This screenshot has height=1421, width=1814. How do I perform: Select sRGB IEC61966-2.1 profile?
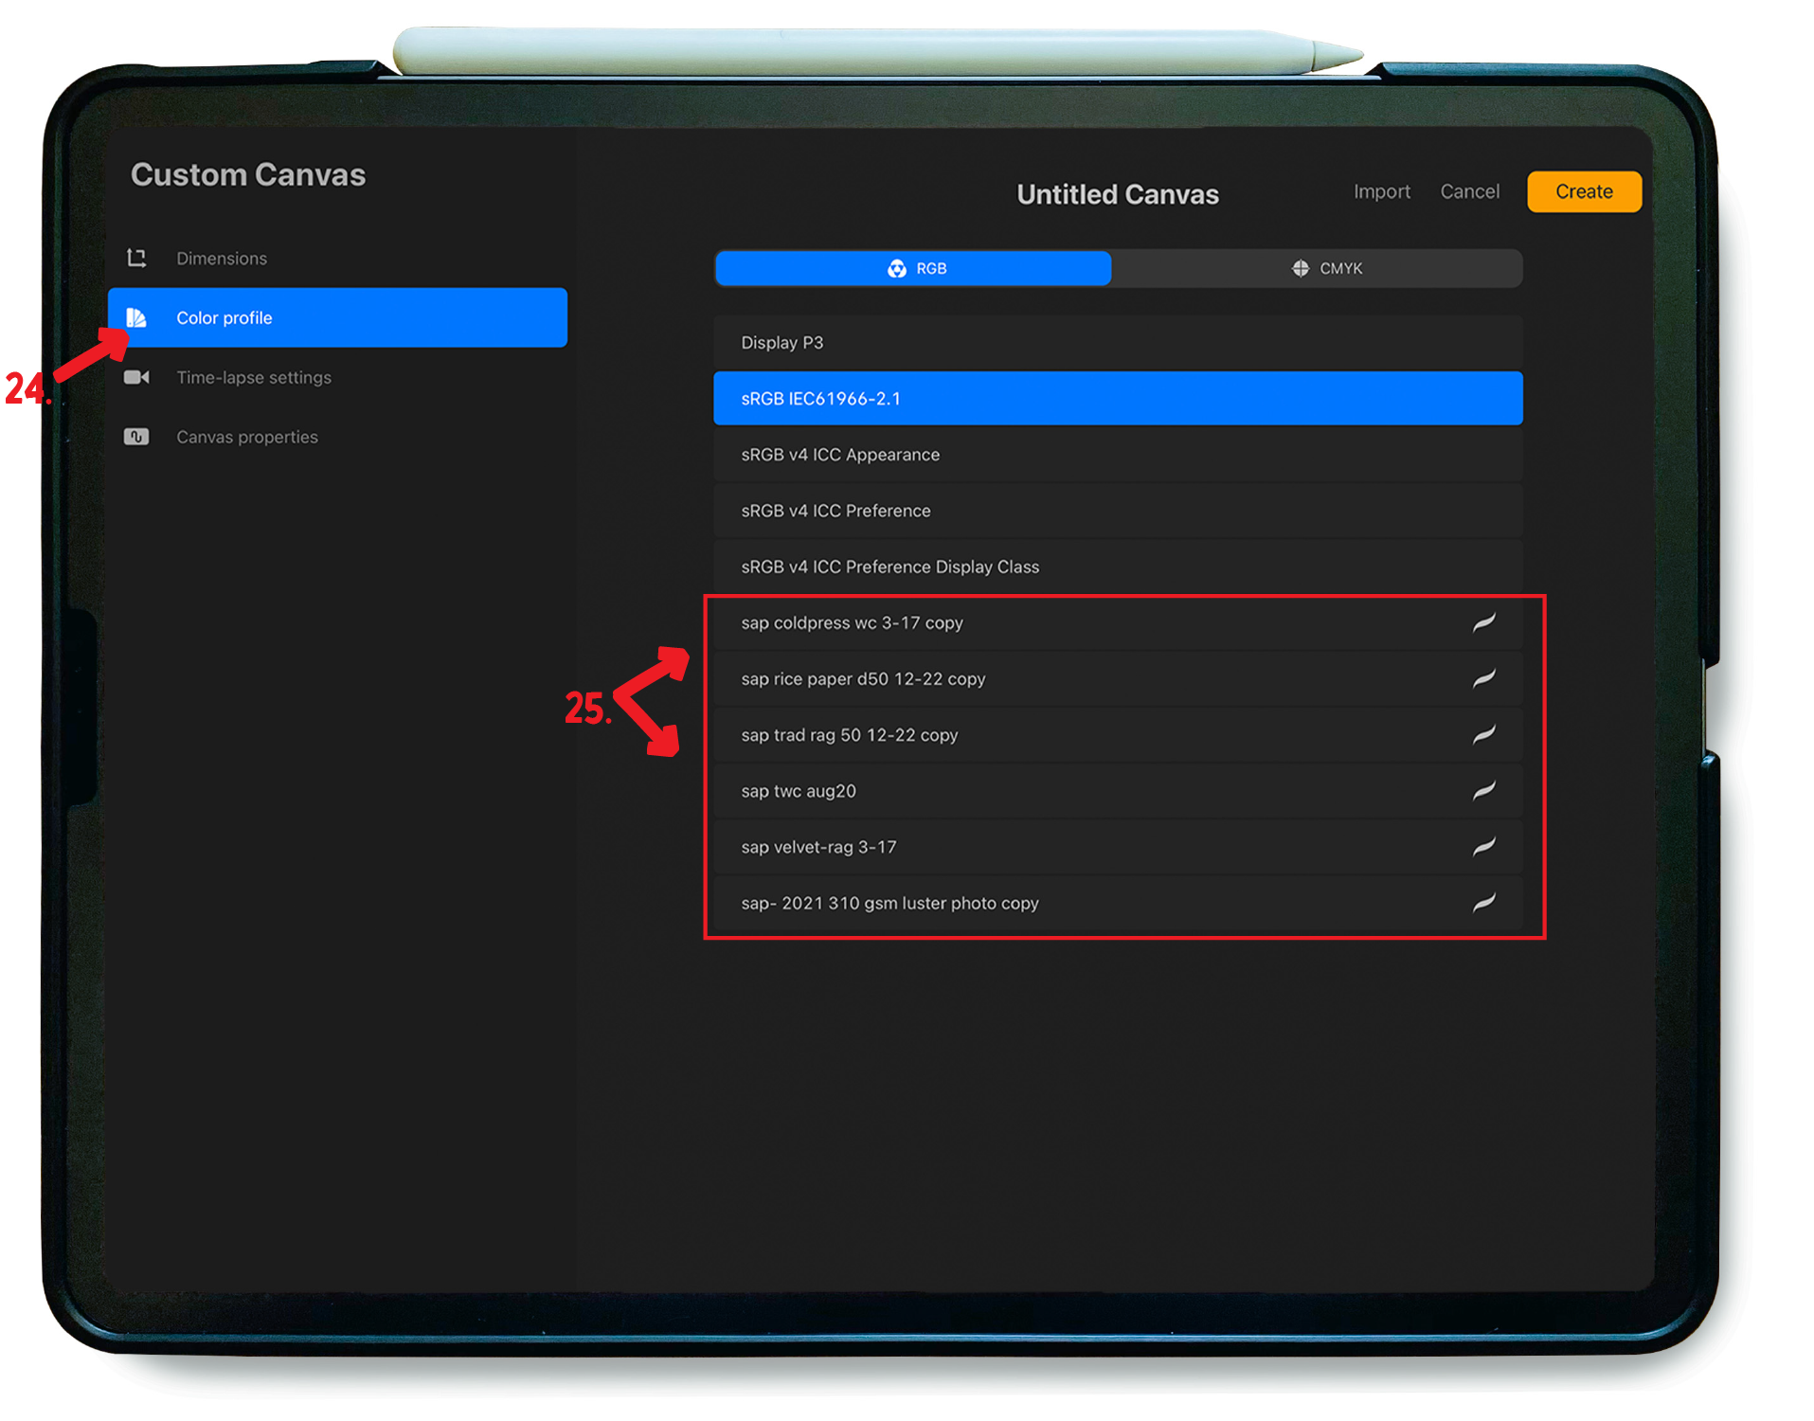point(1118,398)
